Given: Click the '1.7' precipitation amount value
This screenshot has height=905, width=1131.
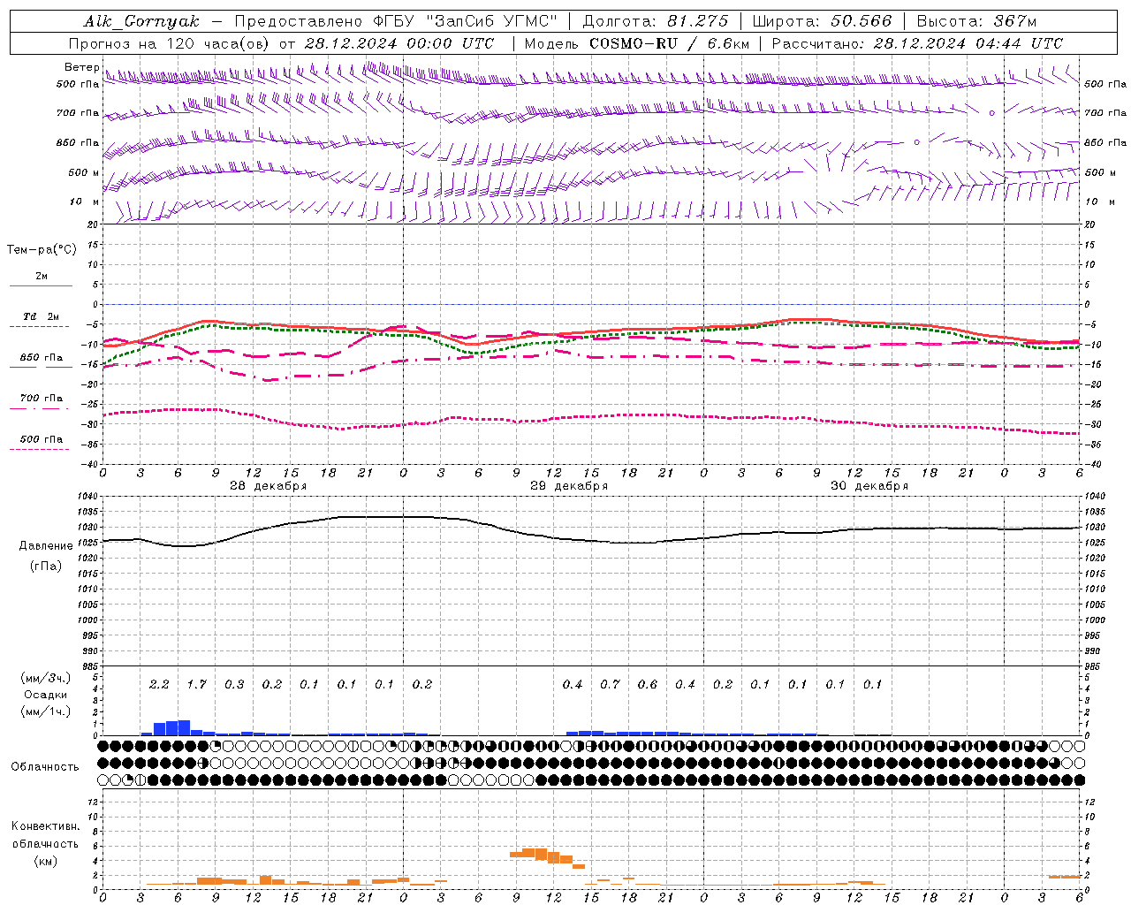Looking at the screenshot, I should pos(196,684).
